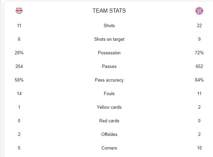Viewport: 213px width, 157px height.
Task: Select the 254 passes value
Action: coord(19,66)
